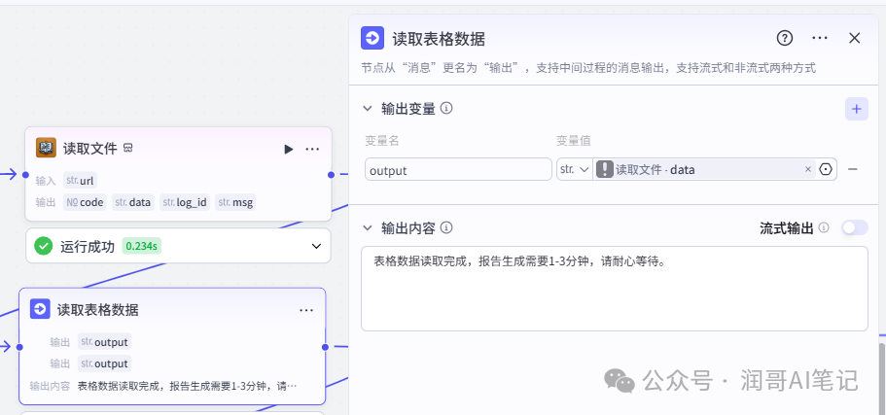Collapse the 输出内容 section

pos(368,228)
